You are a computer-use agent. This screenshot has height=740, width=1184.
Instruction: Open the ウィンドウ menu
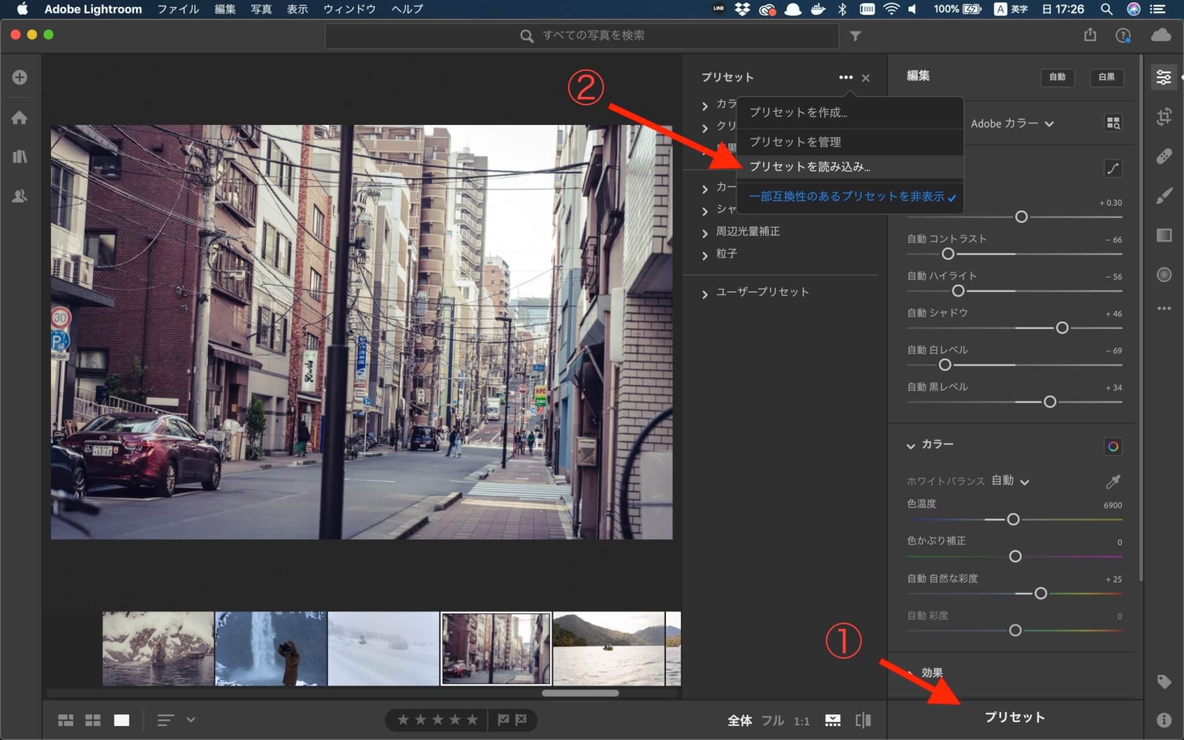[350, 9]
